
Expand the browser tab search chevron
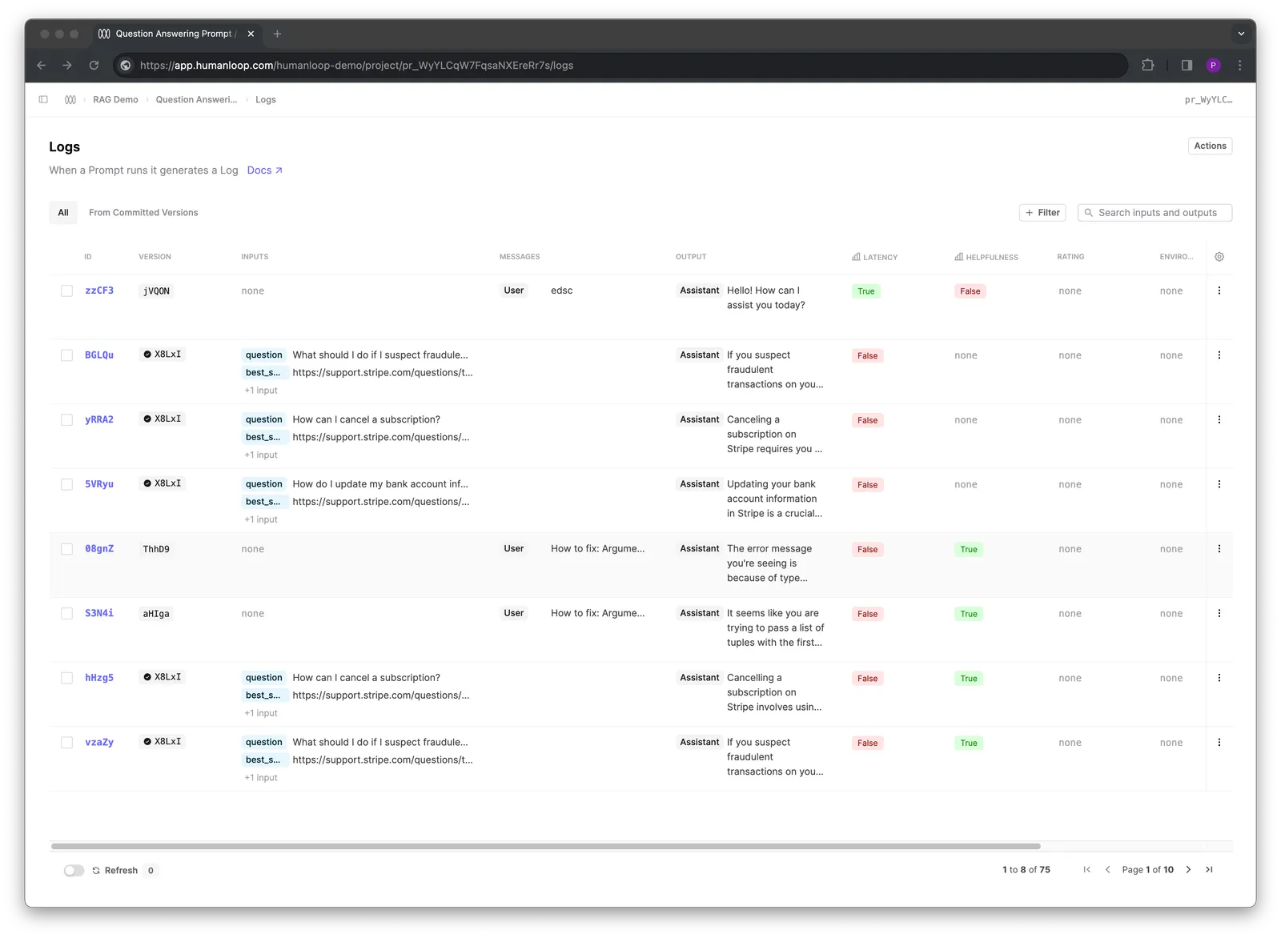1241,34
